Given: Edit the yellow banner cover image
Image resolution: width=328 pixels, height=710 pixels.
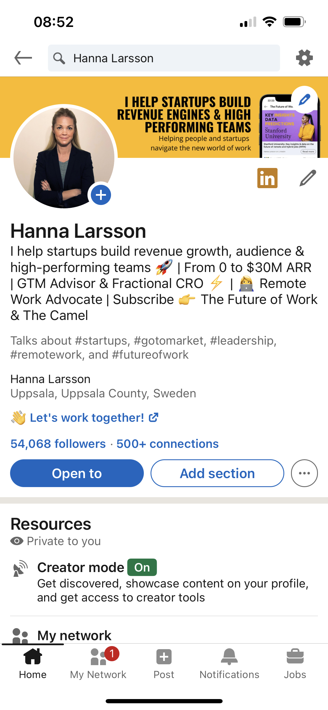Looking at the screenshot, I should [x=304, y=100].
